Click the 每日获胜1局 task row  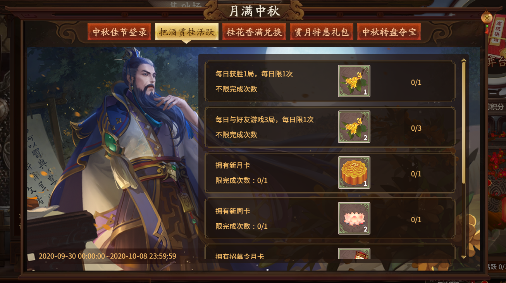[330, 81]
